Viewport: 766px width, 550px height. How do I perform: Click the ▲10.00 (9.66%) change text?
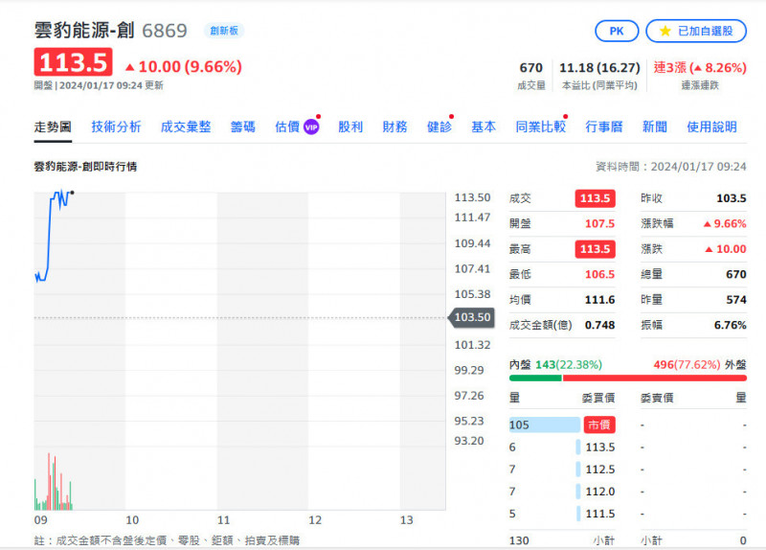click(x=184, y=66)
